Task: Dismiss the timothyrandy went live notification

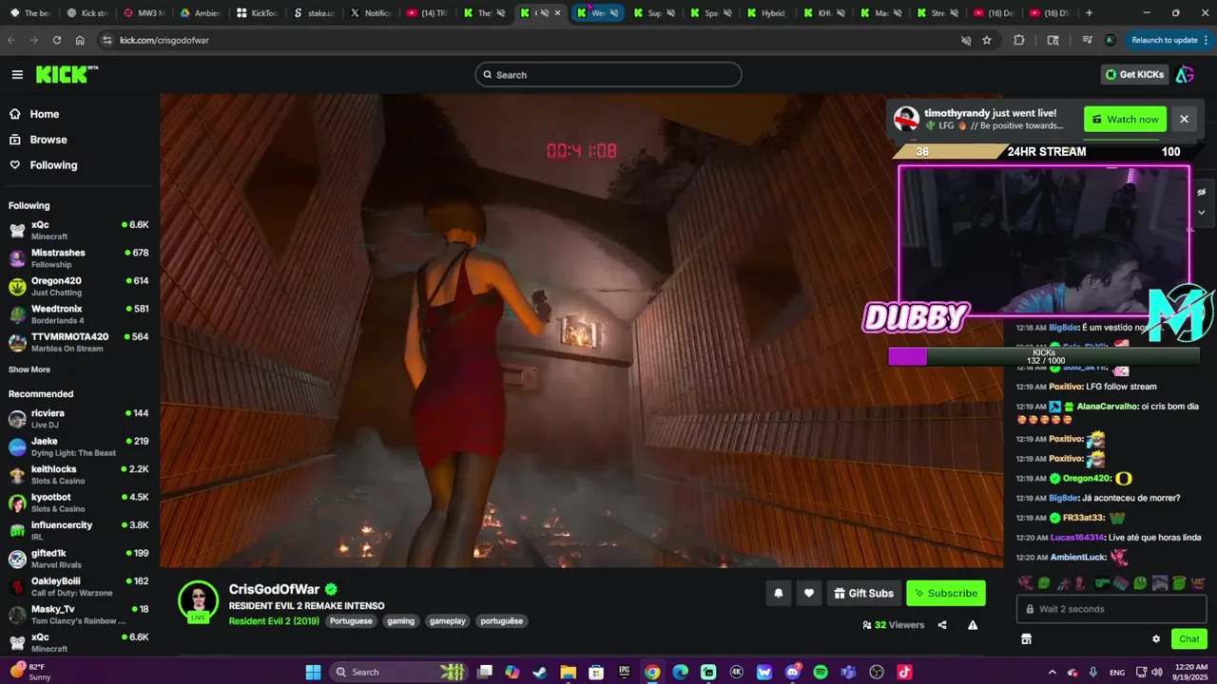Action: pos(1184,119)
